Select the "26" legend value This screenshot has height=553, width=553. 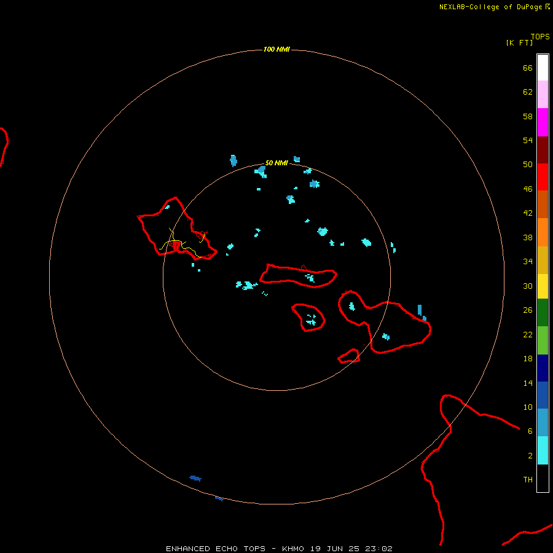coord(528,310)
